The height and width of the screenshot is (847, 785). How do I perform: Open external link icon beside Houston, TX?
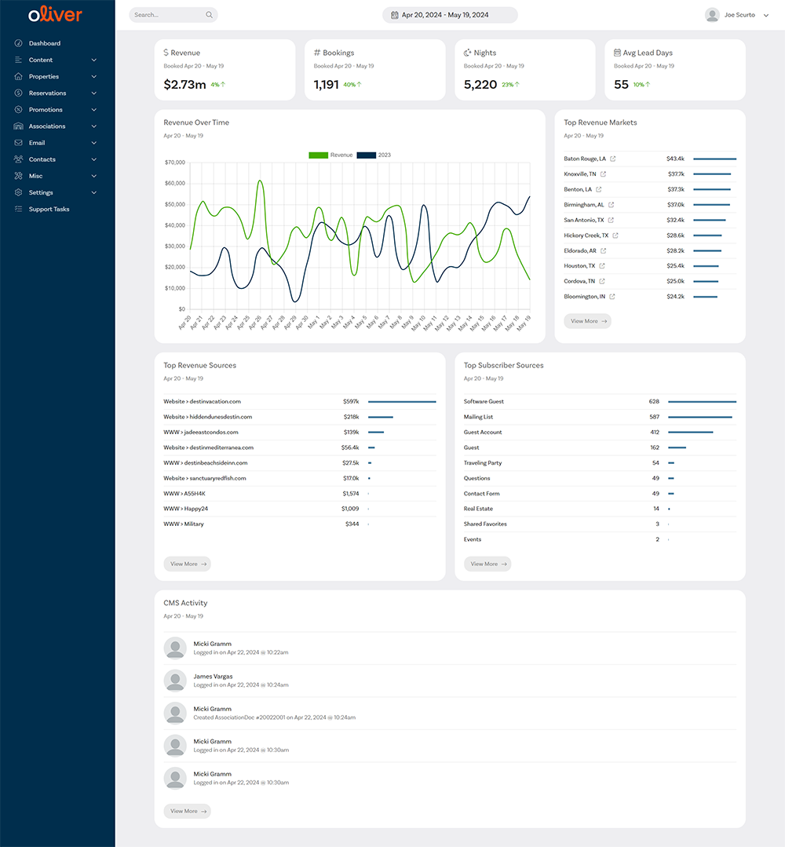pyautogui.click(x=602, y=266)
